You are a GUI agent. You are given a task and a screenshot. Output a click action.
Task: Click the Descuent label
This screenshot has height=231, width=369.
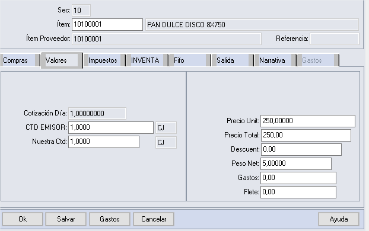[245, 149]
